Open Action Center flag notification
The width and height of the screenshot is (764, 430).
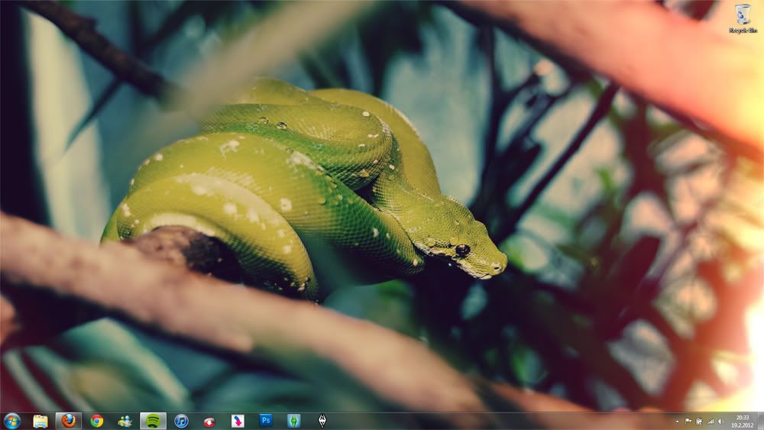[x=688, y=422]
